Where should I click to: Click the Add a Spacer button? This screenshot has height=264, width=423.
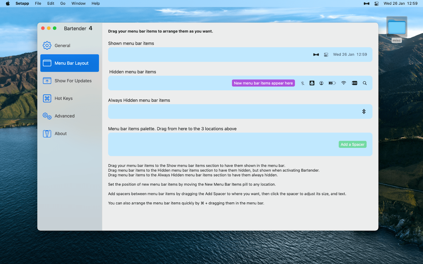[352, 144]
